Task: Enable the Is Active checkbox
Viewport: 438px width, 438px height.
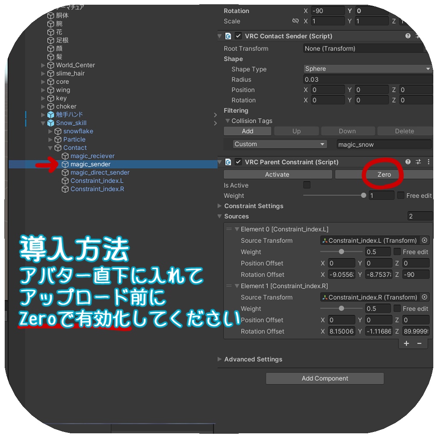Action: (x=307, y=185)
